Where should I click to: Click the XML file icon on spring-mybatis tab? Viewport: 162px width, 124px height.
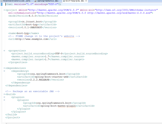(36, 1)
